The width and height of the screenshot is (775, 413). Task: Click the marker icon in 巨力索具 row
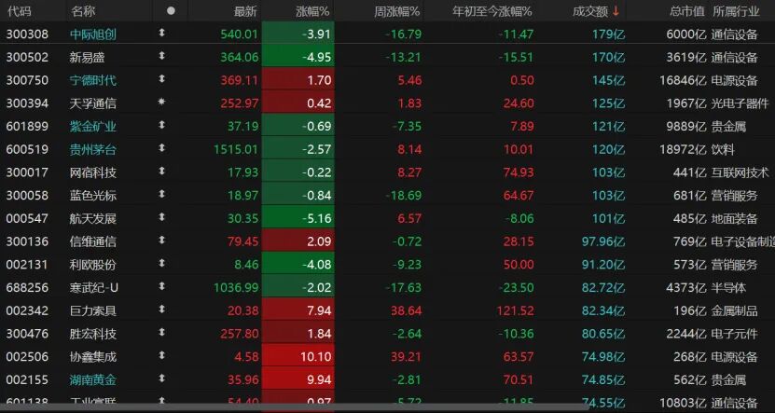point(161,310)
